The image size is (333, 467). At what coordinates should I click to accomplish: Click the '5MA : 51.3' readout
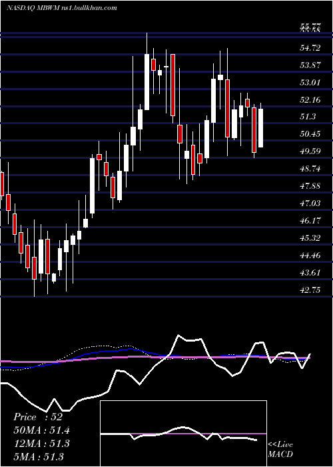coord(39,457)
